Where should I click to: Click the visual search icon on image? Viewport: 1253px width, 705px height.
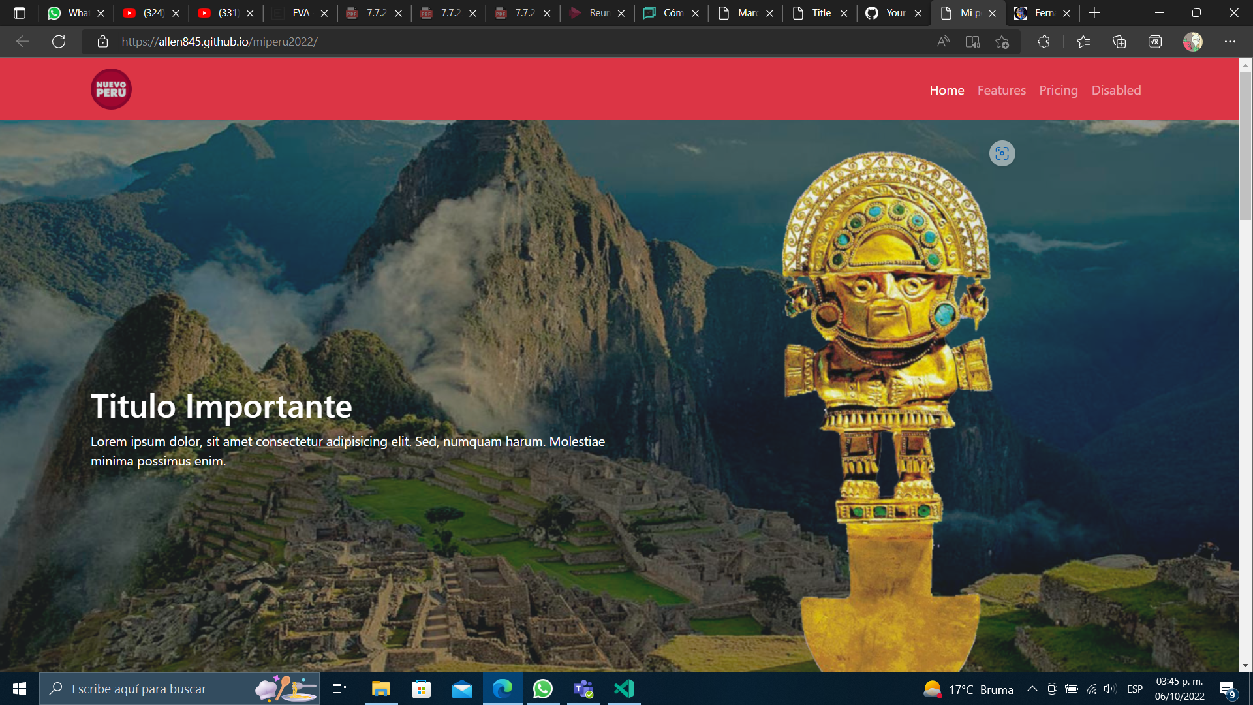(x=1002, y=153)
